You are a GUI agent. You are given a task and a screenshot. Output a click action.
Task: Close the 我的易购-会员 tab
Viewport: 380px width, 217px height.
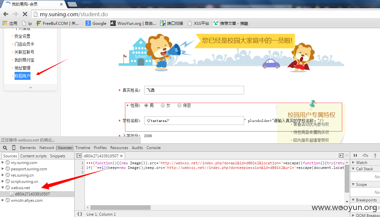pos(61,4)
